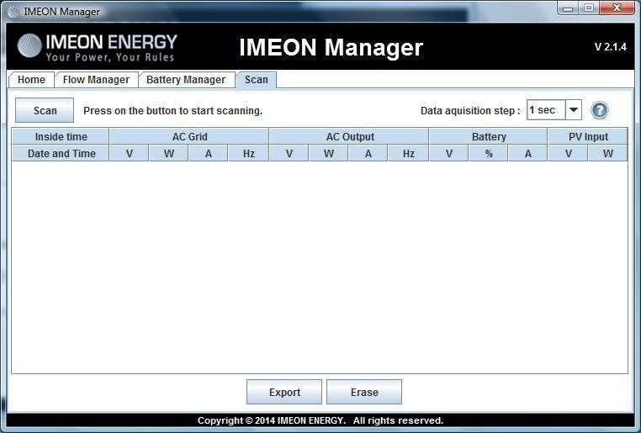Click the A column under AC Output
The width and height of the screenshot is (641, 433).
(x=368, y=154)
